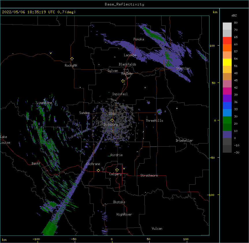Click the Strathmore label

click(149, 175)
